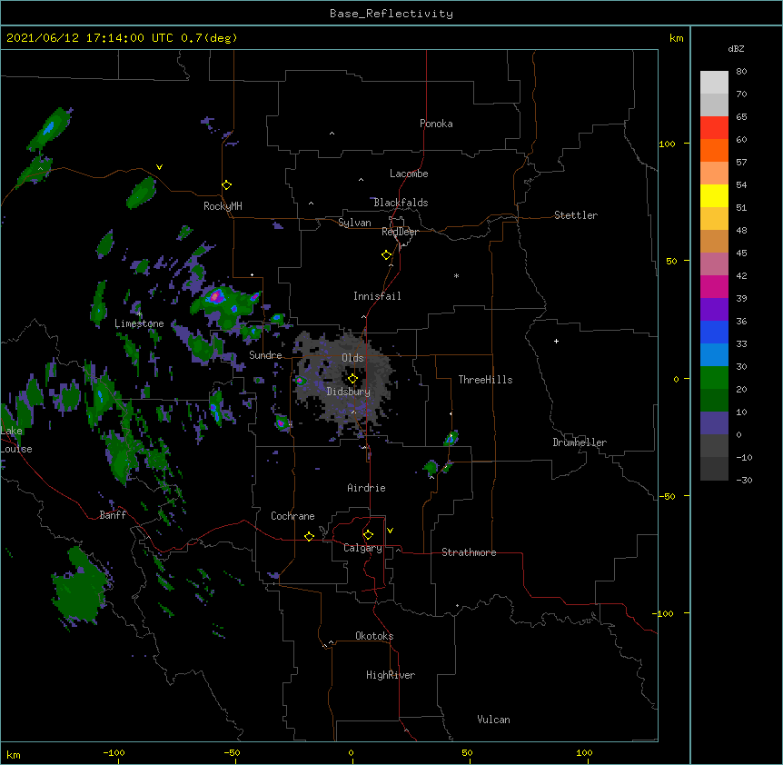Click the Base_Reflectivity title text
The height and width of the screenshot is (765, 783).
[x=391, y=14]
